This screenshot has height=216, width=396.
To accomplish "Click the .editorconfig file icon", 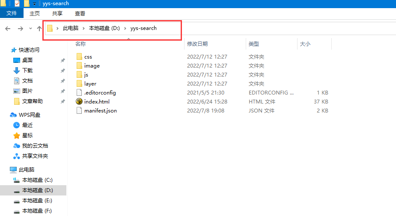I will pos(79,93).
